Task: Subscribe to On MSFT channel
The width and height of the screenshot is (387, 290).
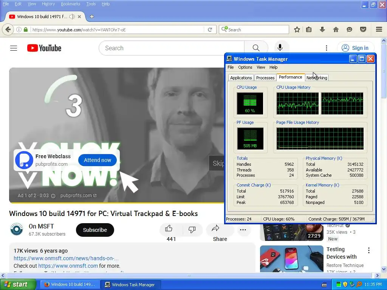Action: coord(95,230)
